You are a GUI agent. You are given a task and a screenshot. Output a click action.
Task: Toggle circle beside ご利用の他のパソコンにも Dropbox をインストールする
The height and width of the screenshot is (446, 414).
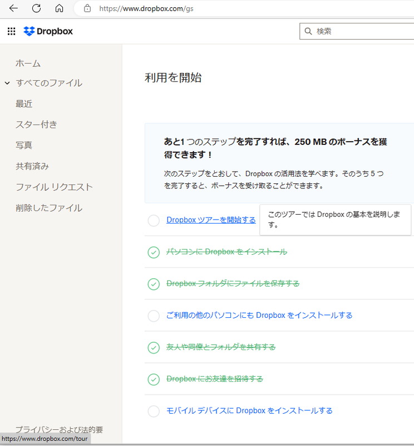(x=154, y=316)
